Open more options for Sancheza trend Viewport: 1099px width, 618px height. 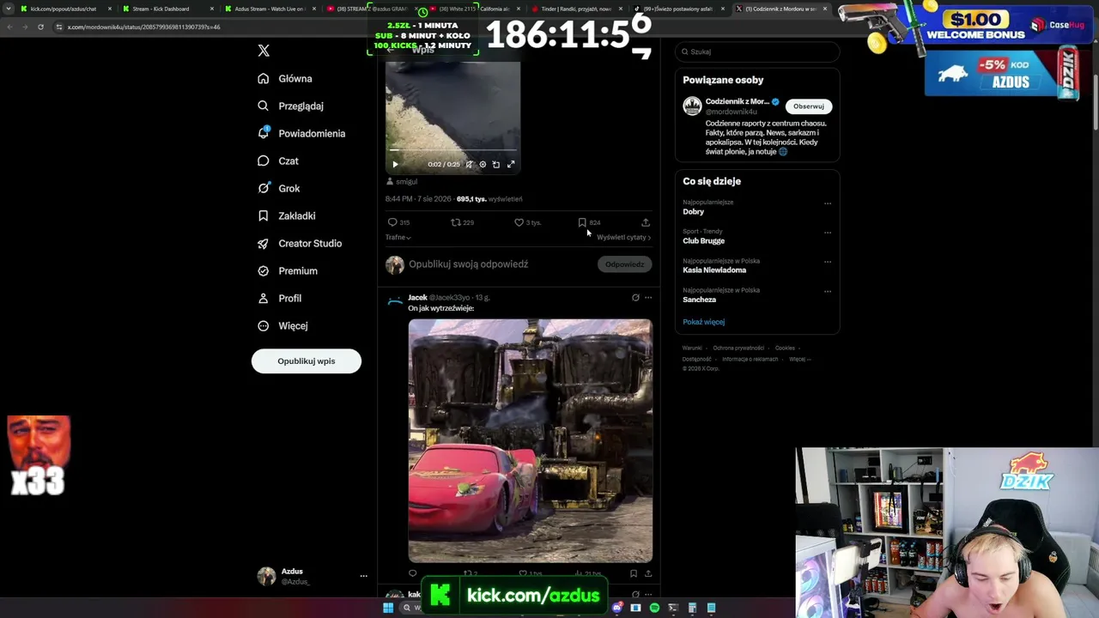(828, 291)
